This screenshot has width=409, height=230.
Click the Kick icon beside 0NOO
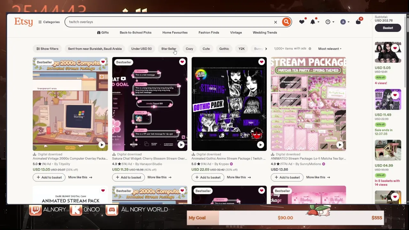point(76,210)
